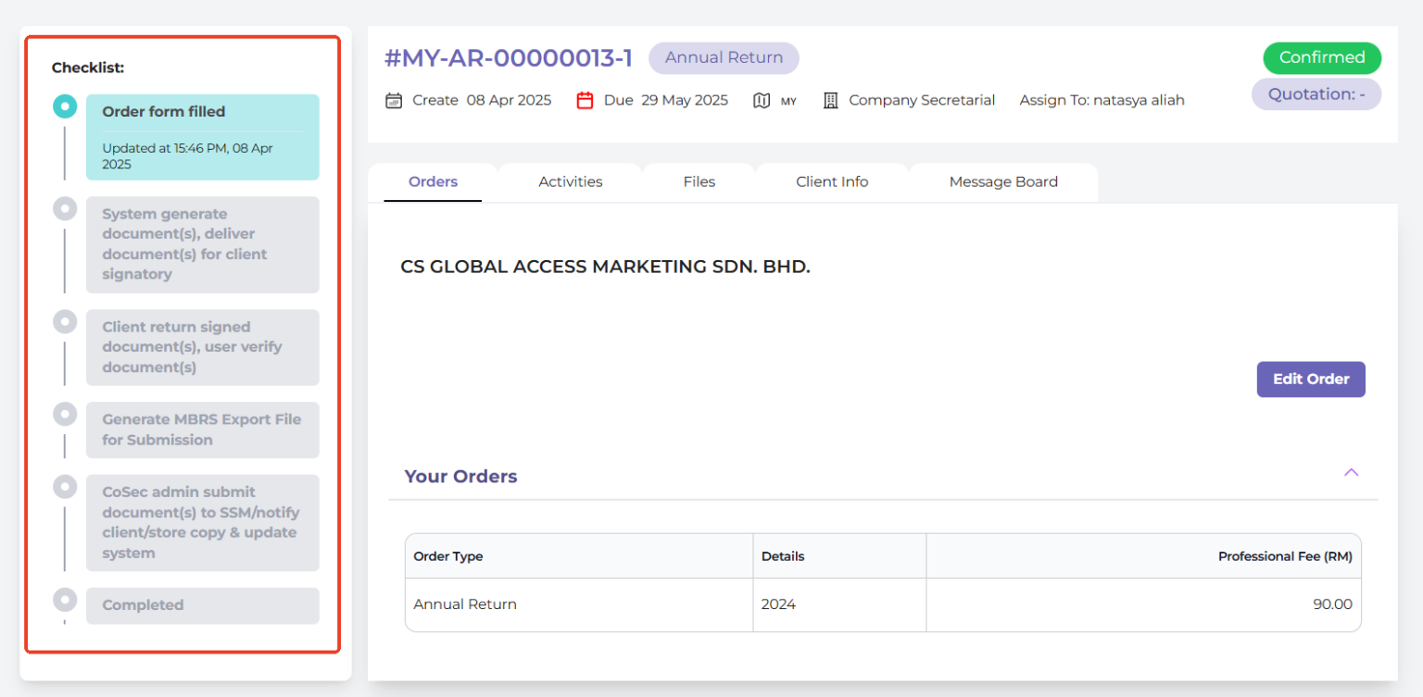Toggle the CoSec admin submit step indicator
Image resolution: width=1423 pixels, height=697 pixels.
[65, 487]
